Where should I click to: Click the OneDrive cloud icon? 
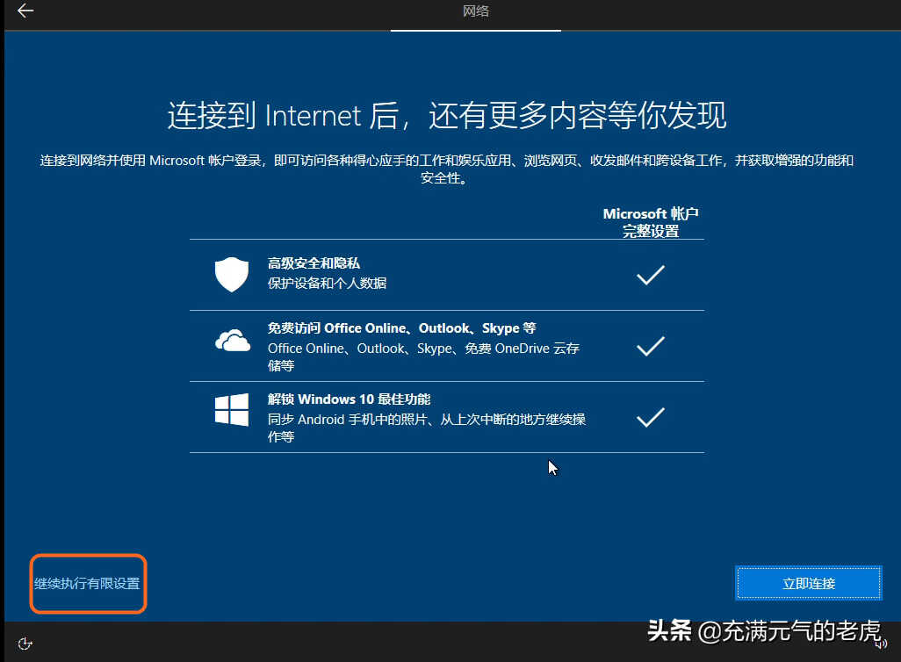click(x=232, y=341)
